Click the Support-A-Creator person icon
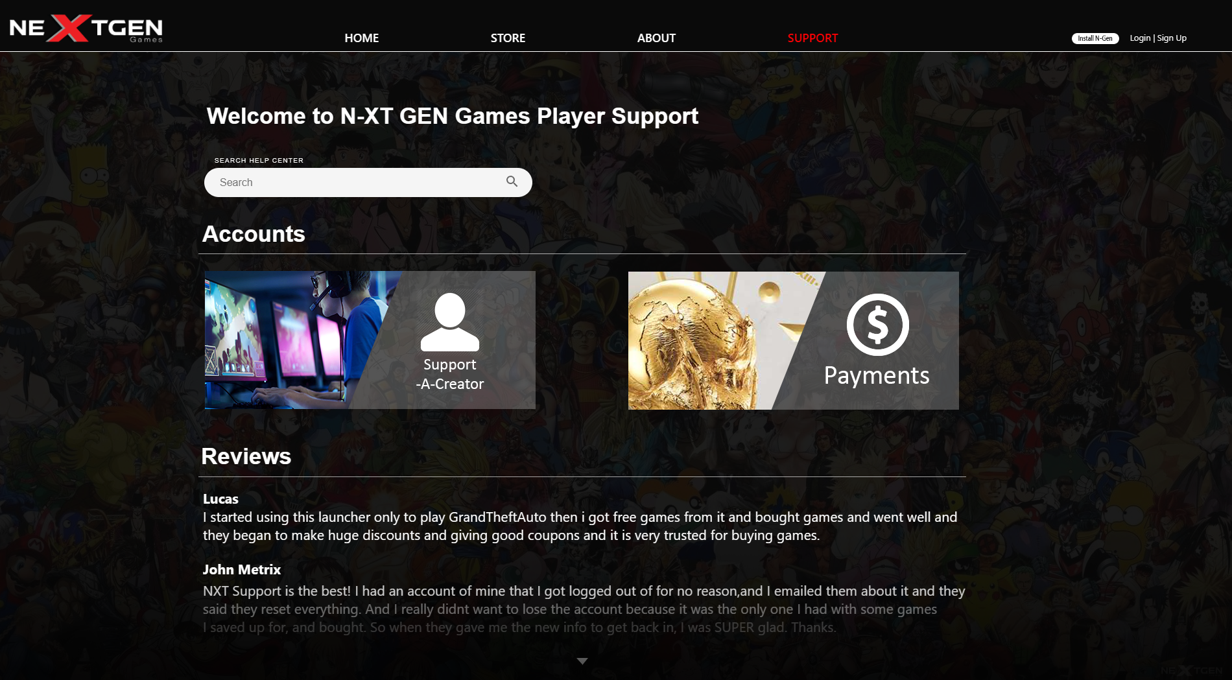1232x680 pixels. [x=449, y=322]
